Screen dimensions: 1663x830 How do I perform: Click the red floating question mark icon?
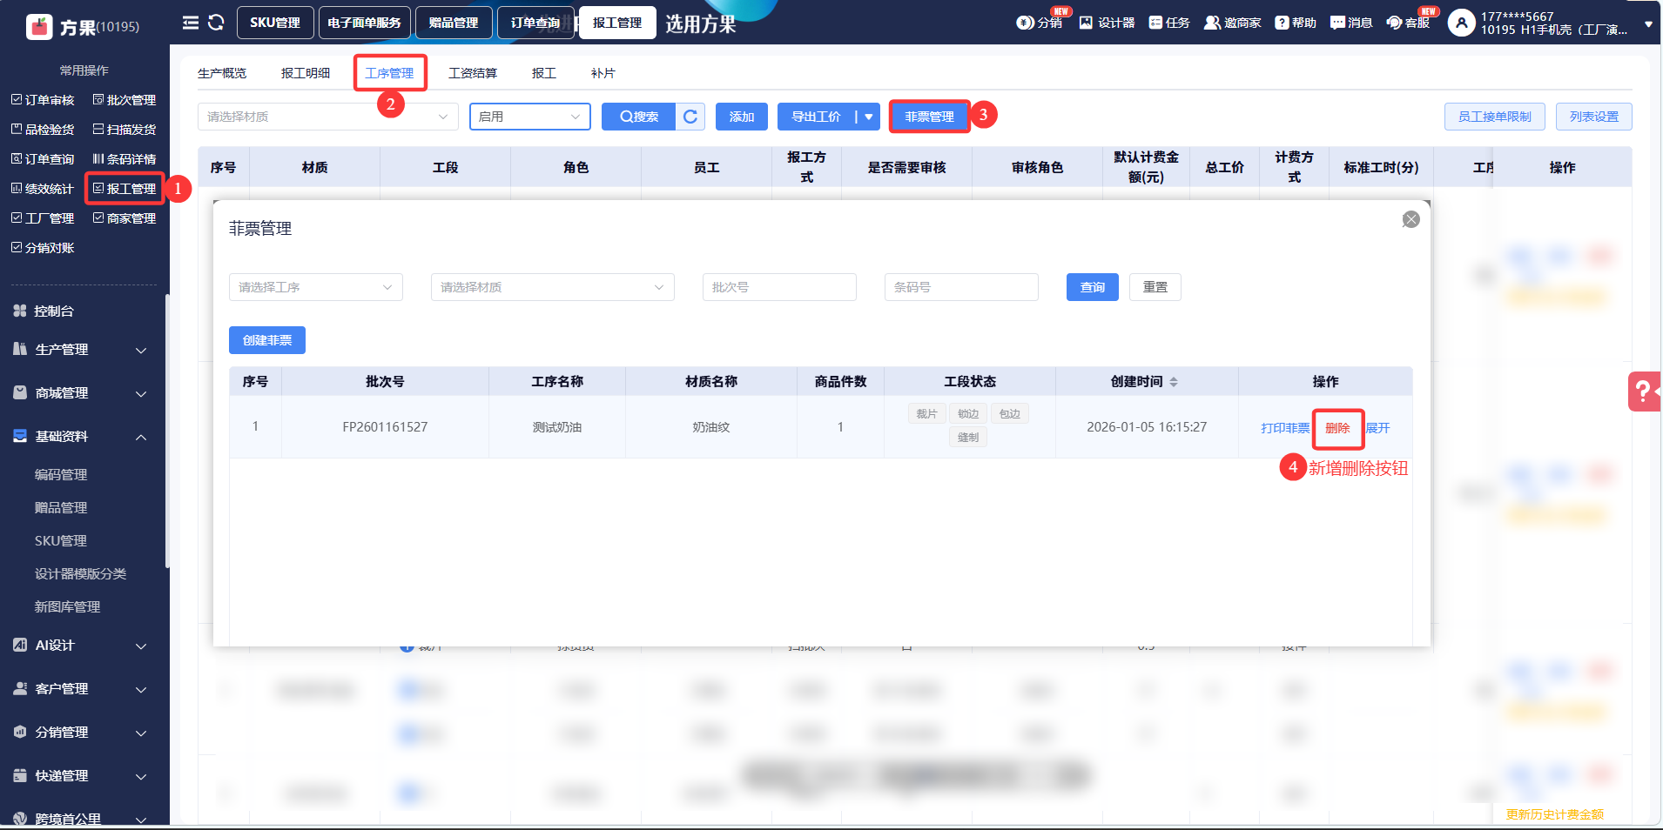(1643, 392)
